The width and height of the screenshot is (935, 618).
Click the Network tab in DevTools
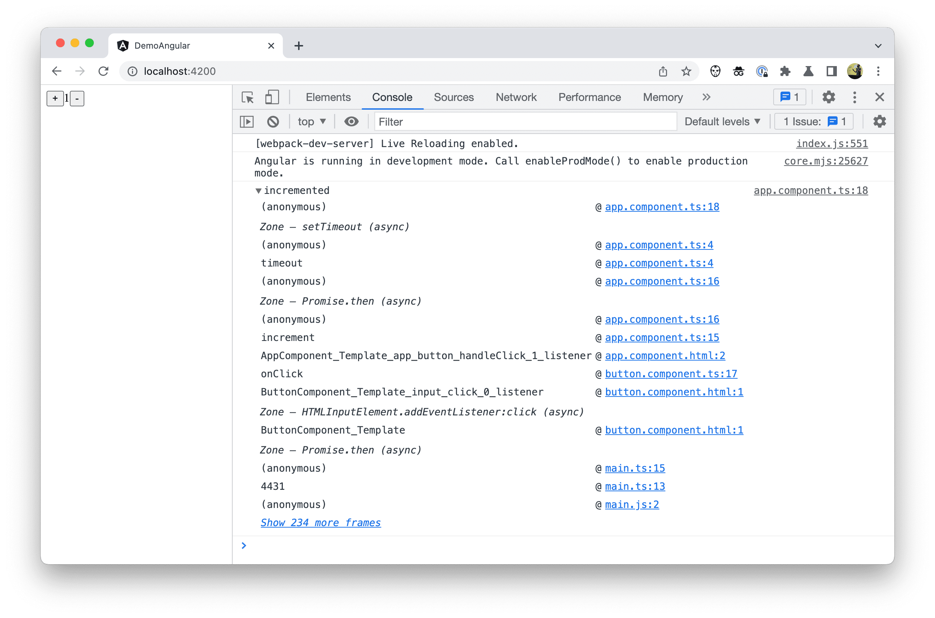[517, 97]
